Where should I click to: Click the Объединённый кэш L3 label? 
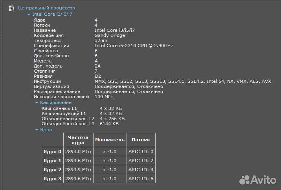(68, 124)
